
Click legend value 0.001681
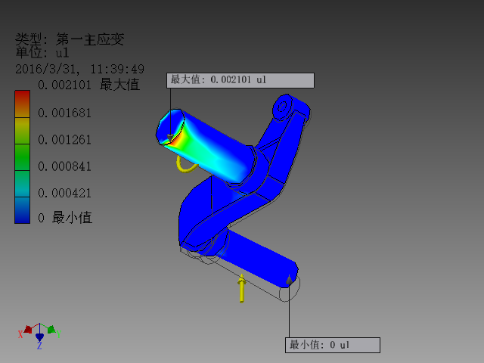coord(64,113)
